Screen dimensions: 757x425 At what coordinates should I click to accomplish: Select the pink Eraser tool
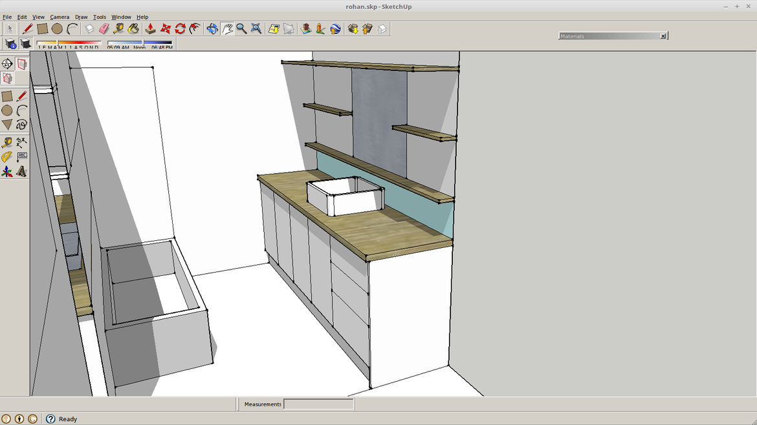(x=104, y=28)
